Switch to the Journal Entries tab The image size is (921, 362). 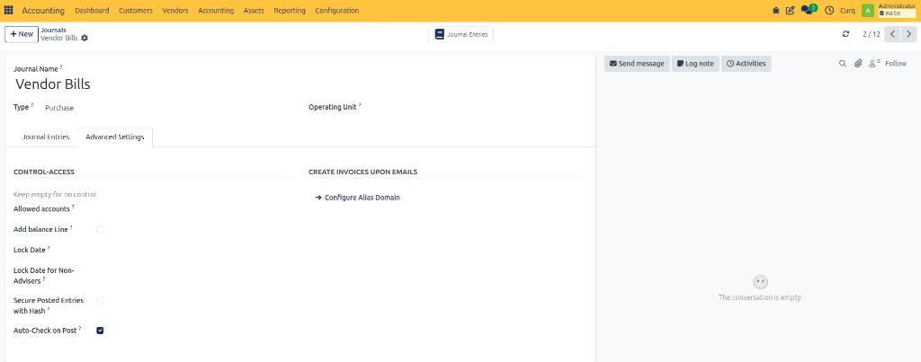point(46,137)
